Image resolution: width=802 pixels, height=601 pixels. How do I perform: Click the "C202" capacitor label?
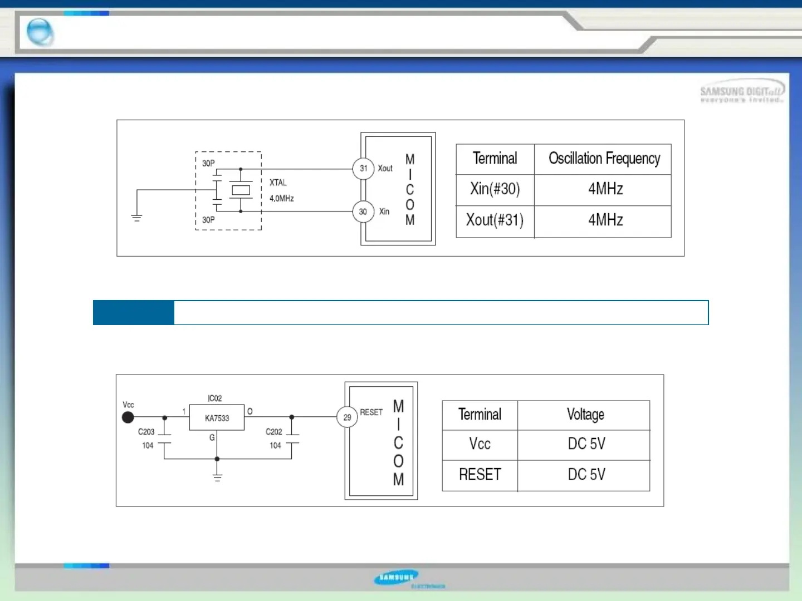tap(273, 432)
